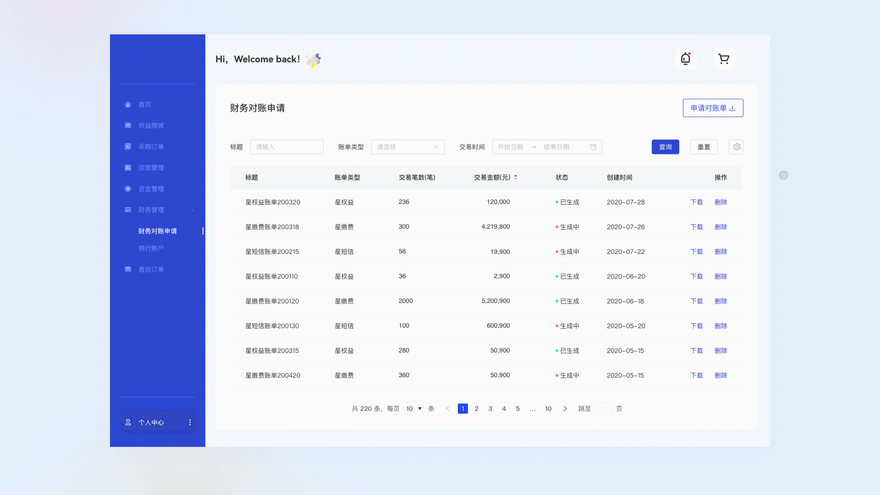Image resolution: width=880 pixels, height=495 pixels.
Task: Click the 申请对账单 button
Action: 713,108
